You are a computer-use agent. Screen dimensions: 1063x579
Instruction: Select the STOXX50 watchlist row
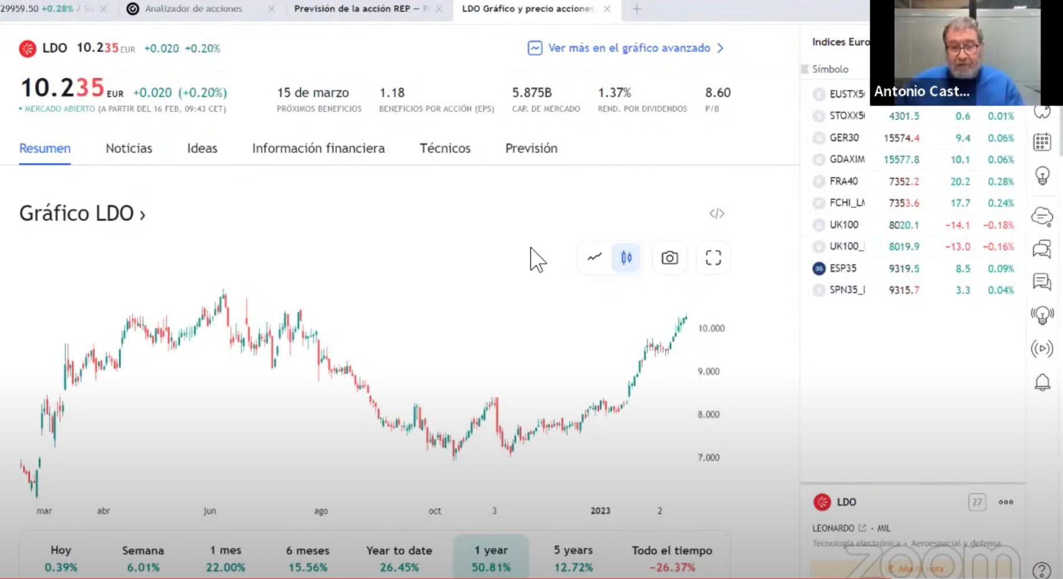click(914, 116)
